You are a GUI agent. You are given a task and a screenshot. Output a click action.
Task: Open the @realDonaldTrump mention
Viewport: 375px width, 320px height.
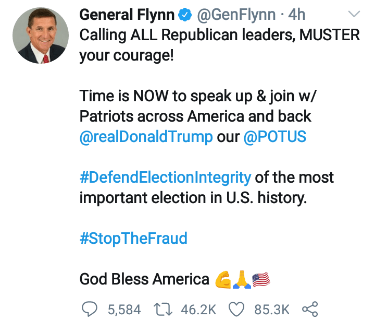[146, 137]
